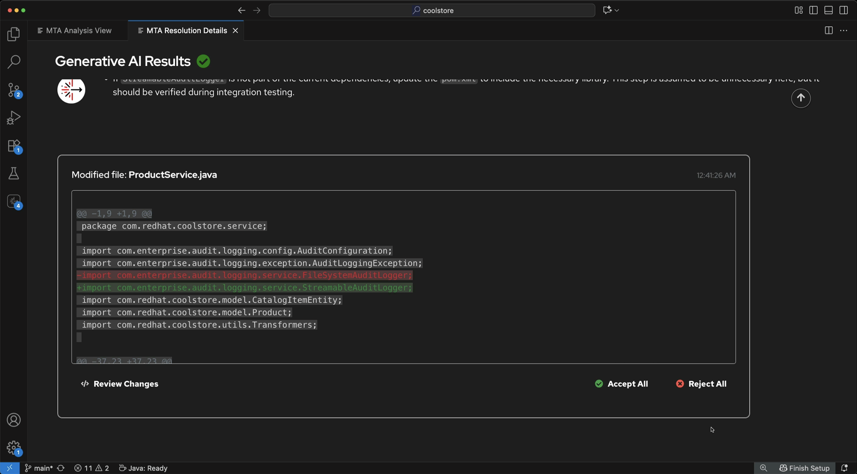Switch to MTA Analysis View tab
This screenshot has width=857, height=474.
tap(75, 31)
